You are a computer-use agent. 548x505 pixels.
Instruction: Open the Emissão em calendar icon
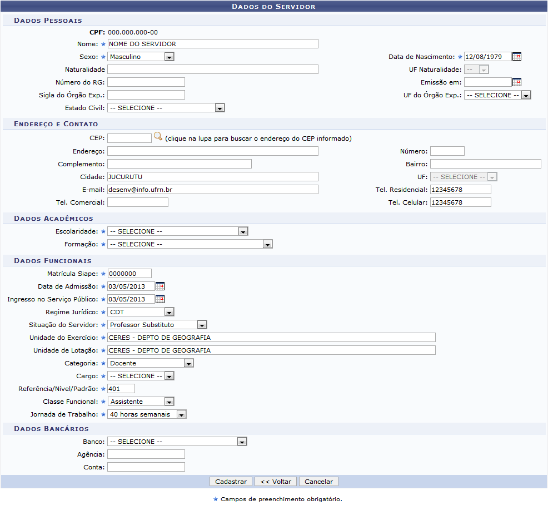coord(516,82)
